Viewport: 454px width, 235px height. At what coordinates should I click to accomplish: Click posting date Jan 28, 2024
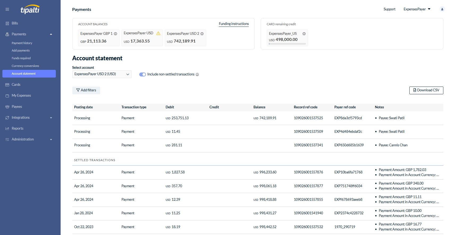[x=83, y=213]
